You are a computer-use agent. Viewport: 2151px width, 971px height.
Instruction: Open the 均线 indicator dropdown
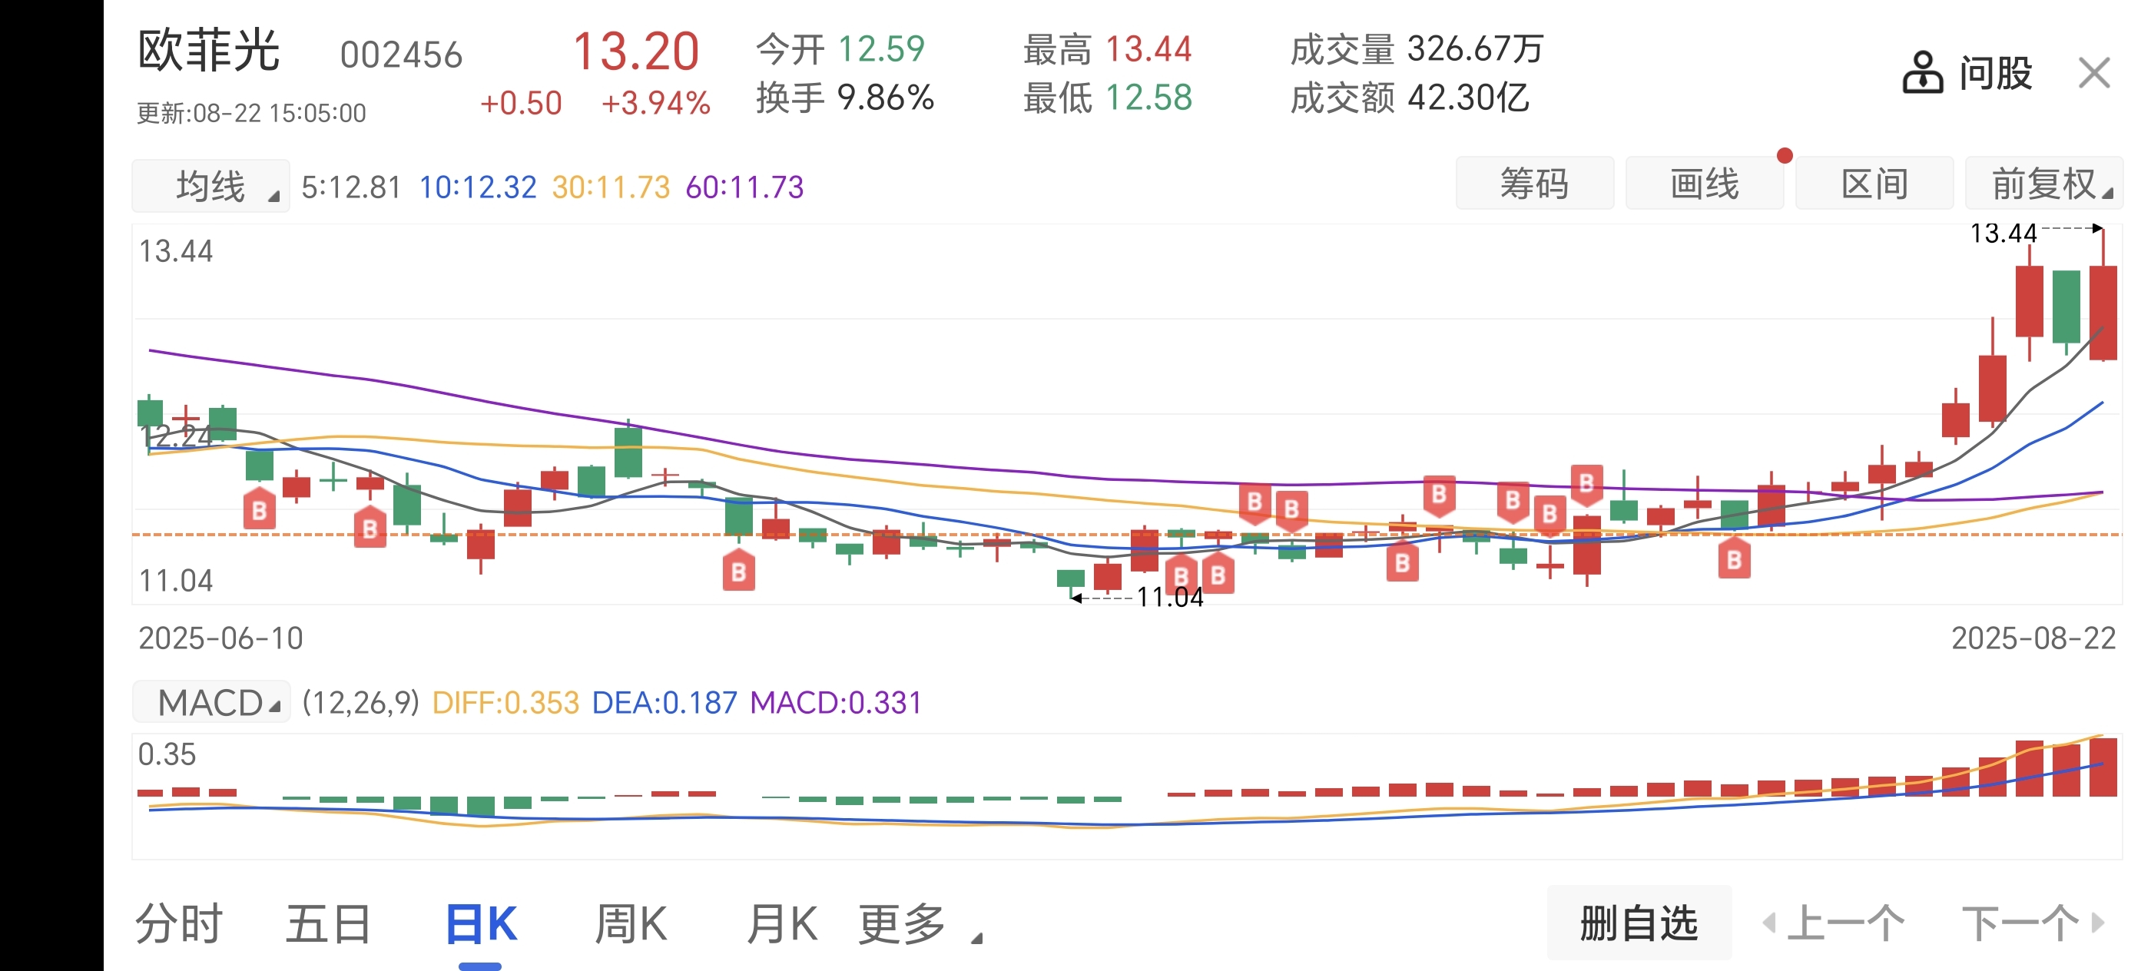210,185
